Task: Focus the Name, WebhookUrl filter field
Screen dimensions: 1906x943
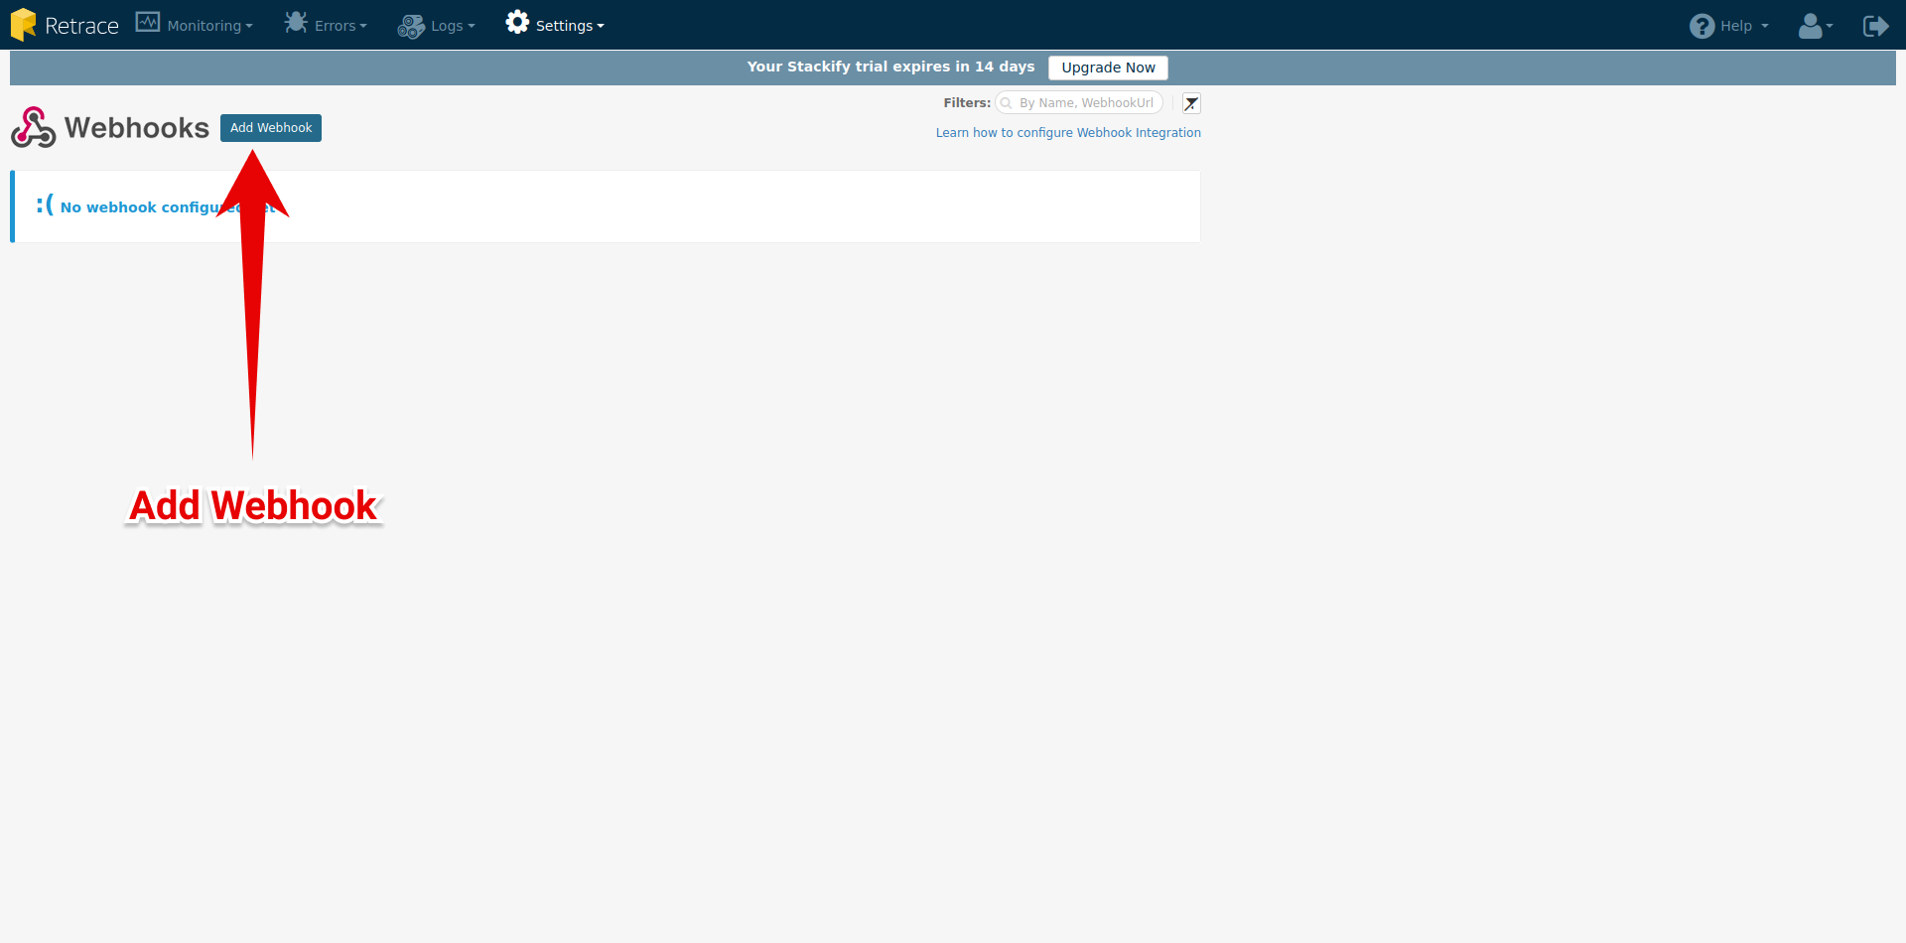Action: (x=1079, y=103)
